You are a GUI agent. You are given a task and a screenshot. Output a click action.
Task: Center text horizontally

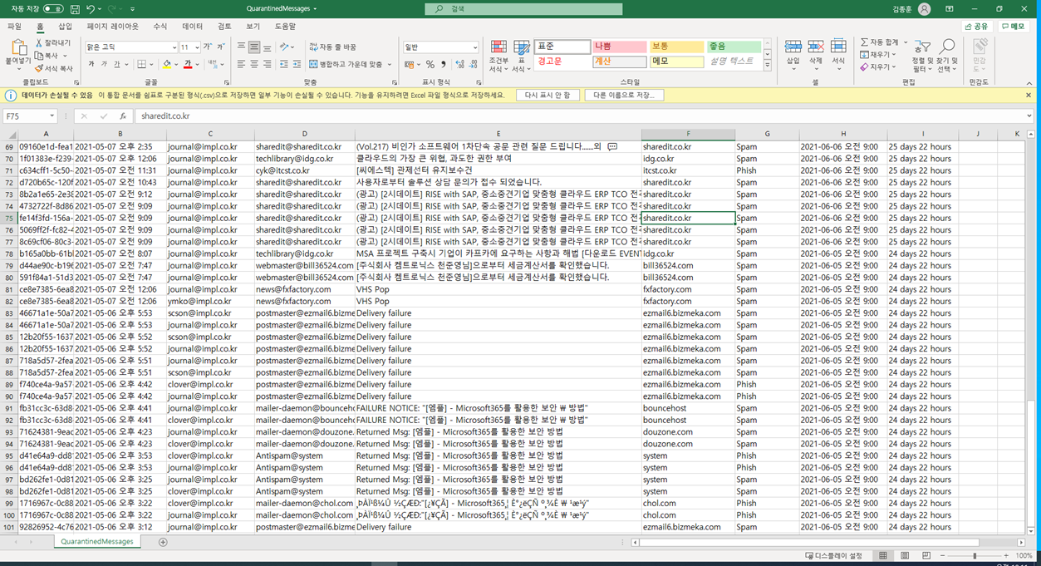pos(254,64)
